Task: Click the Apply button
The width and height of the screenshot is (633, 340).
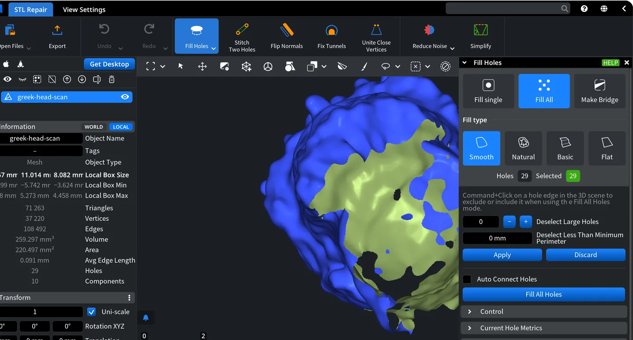Action: [502, 255]
